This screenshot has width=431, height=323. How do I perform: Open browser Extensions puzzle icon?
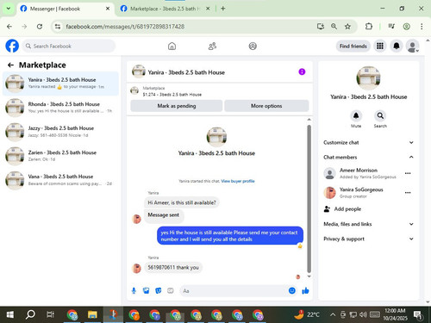point(369,27)
